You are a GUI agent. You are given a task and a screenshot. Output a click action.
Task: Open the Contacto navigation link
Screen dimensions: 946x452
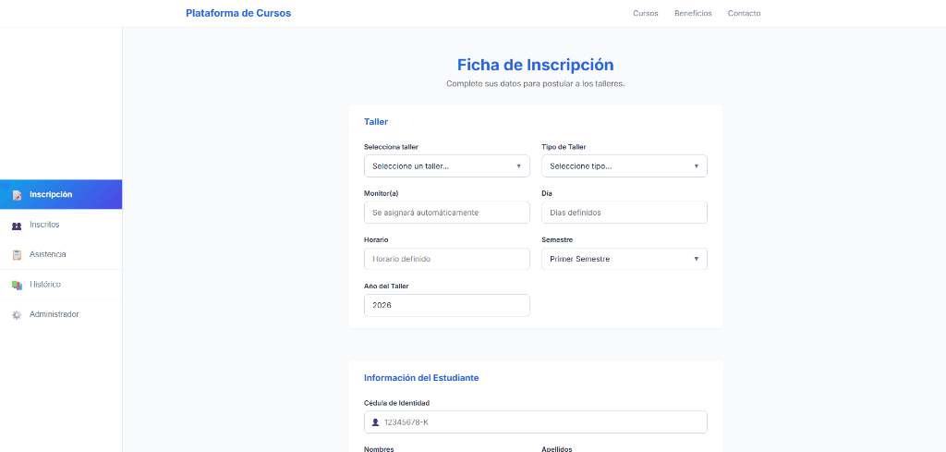point(744,13)
